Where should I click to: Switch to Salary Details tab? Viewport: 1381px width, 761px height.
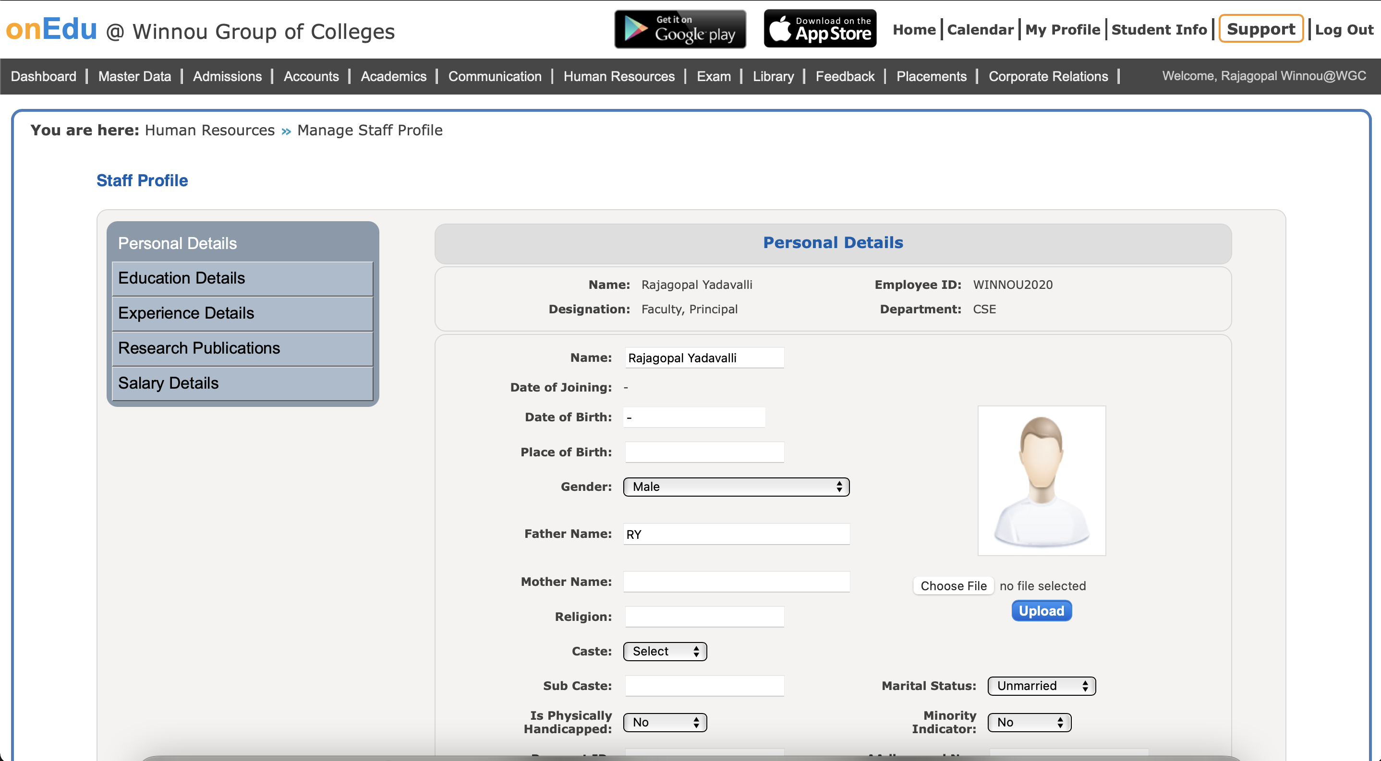tap(242, 383)
